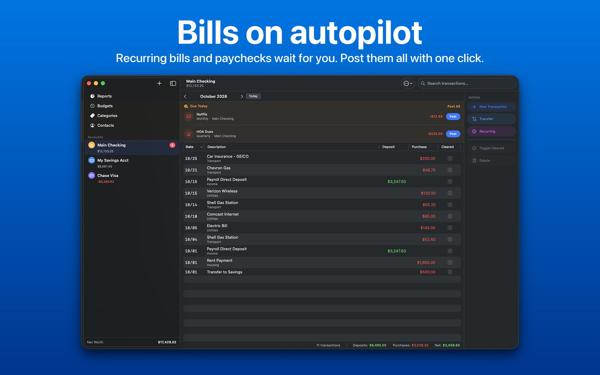Select the 10/15 Payroll Direct Deposit row
The height and width of the screenshot is (375, 600).
tap(322, 182)
